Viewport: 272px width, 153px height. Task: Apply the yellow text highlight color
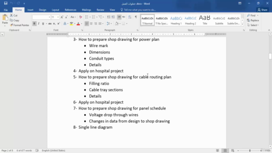click(71, 24)
